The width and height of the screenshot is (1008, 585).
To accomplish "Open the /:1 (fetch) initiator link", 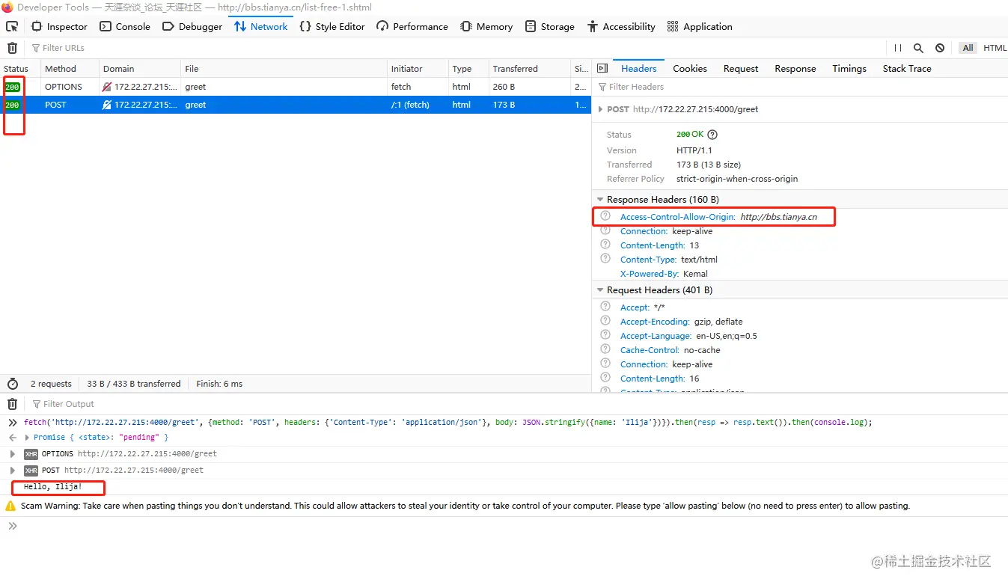I will point(410,105).
